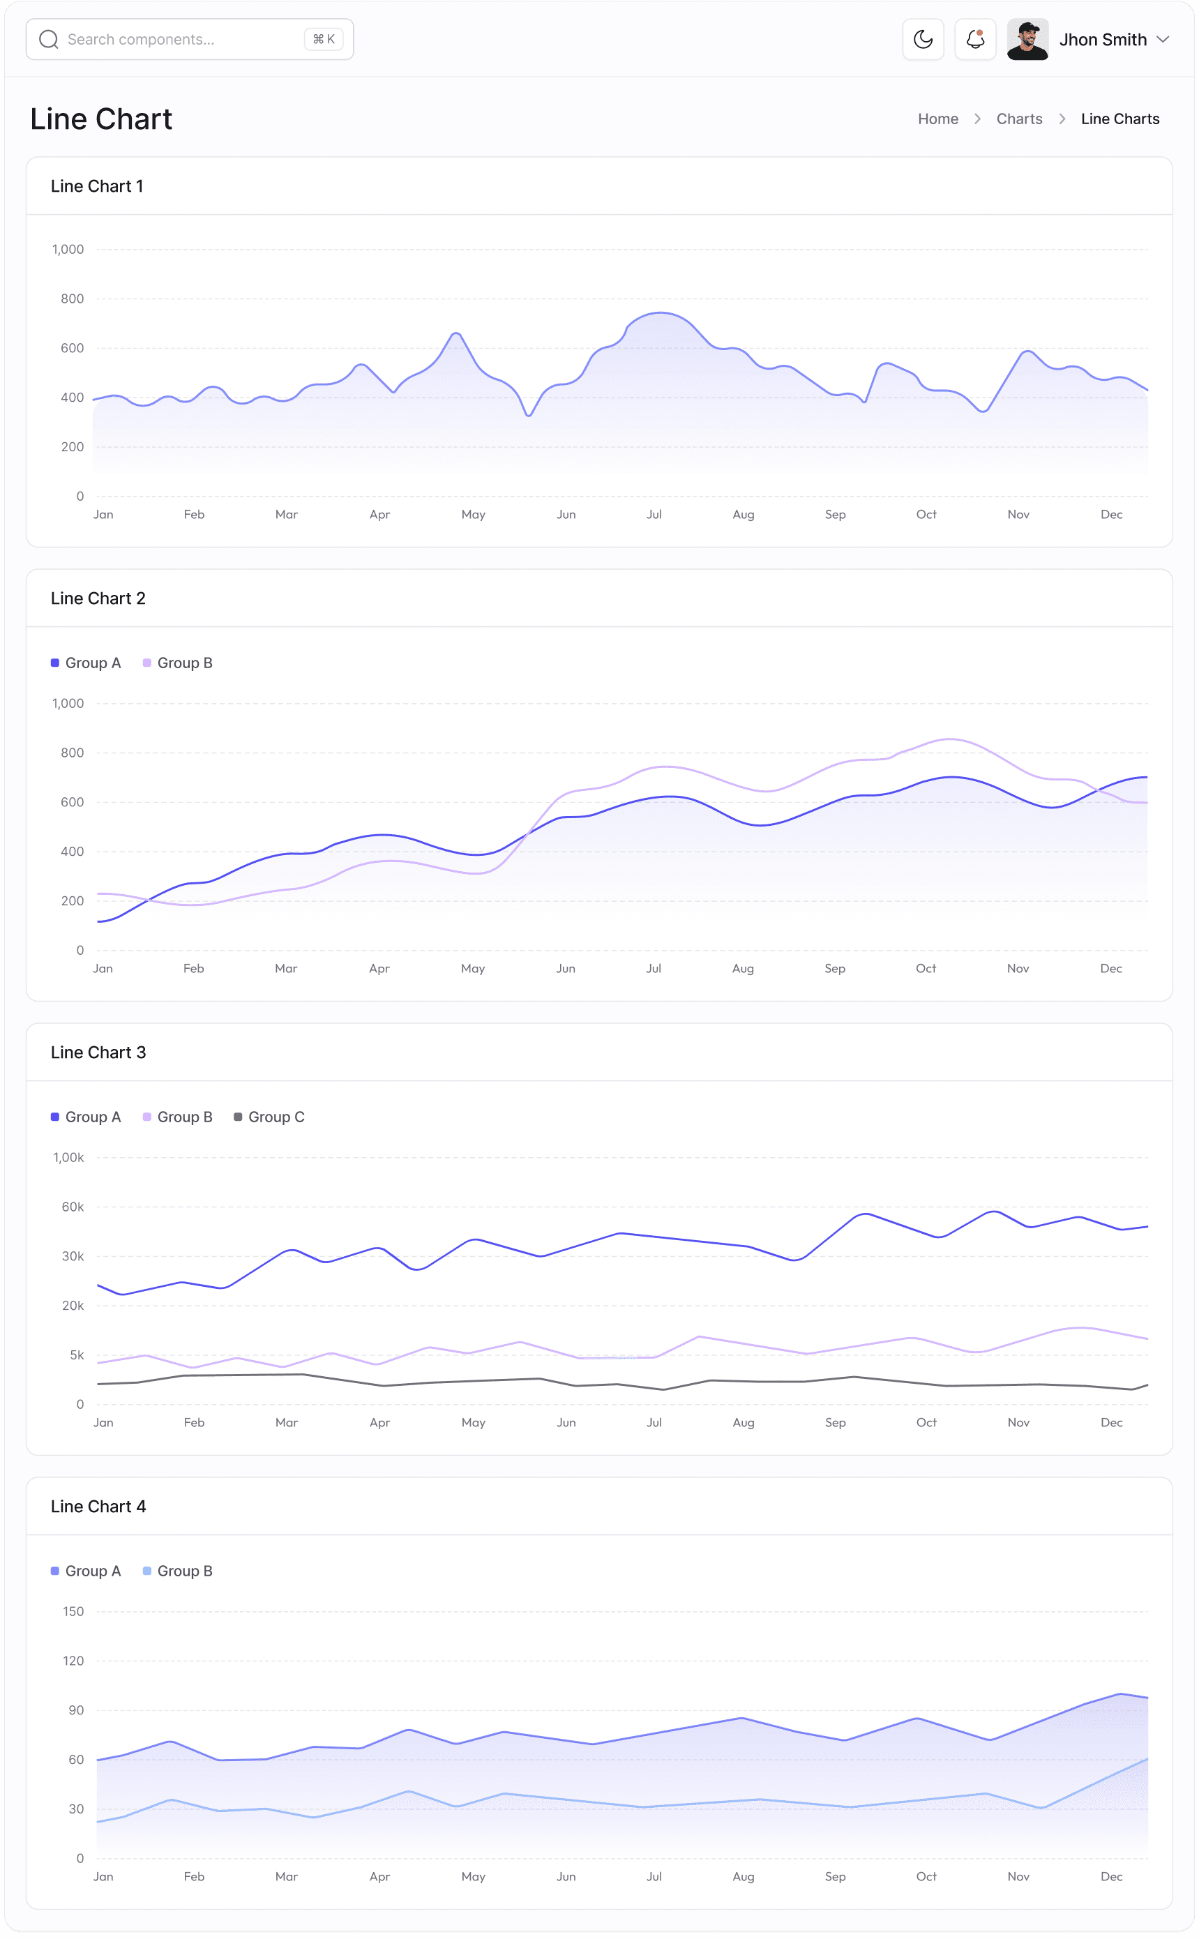Image resolution: width=1199 pixels, height=1939 pixels.
Task: Hide Group B series in Line Chart 3
Action: click(178, 1117)
